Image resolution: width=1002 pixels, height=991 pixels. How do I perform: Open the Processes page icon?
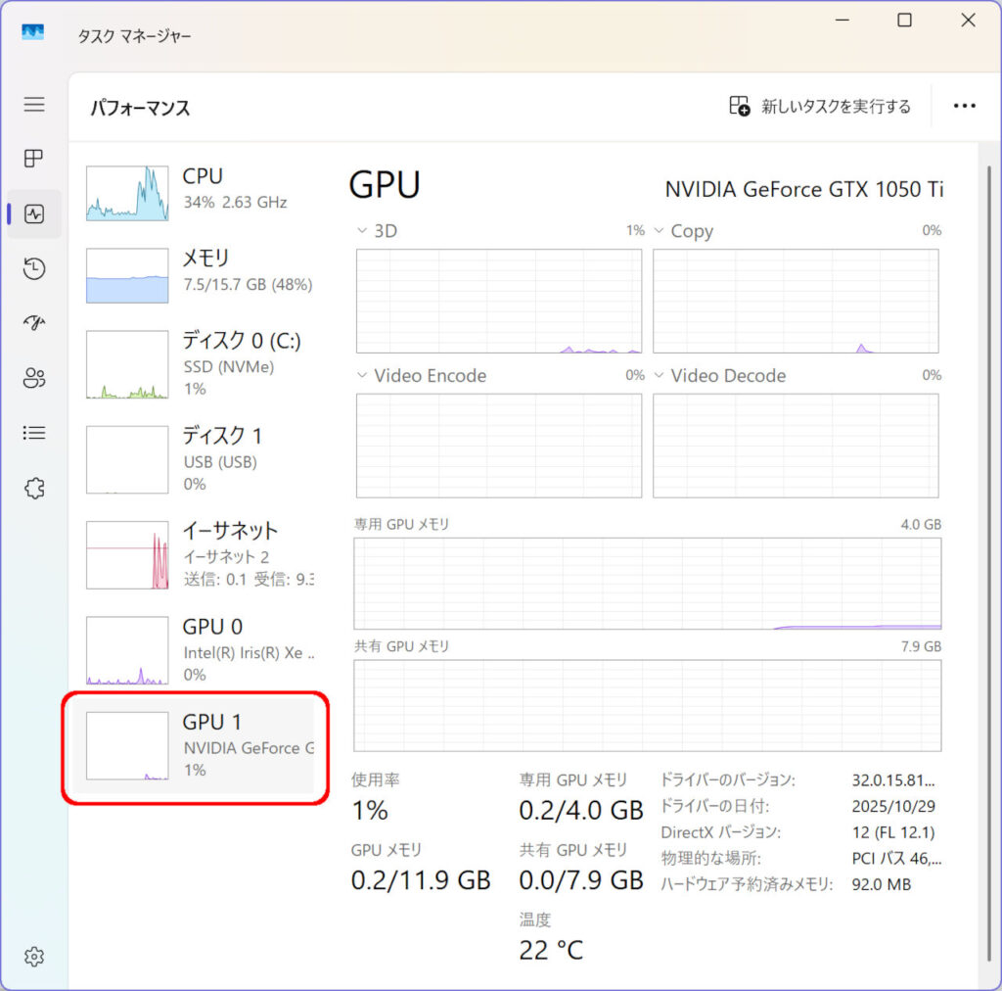[x=34, y=159]
